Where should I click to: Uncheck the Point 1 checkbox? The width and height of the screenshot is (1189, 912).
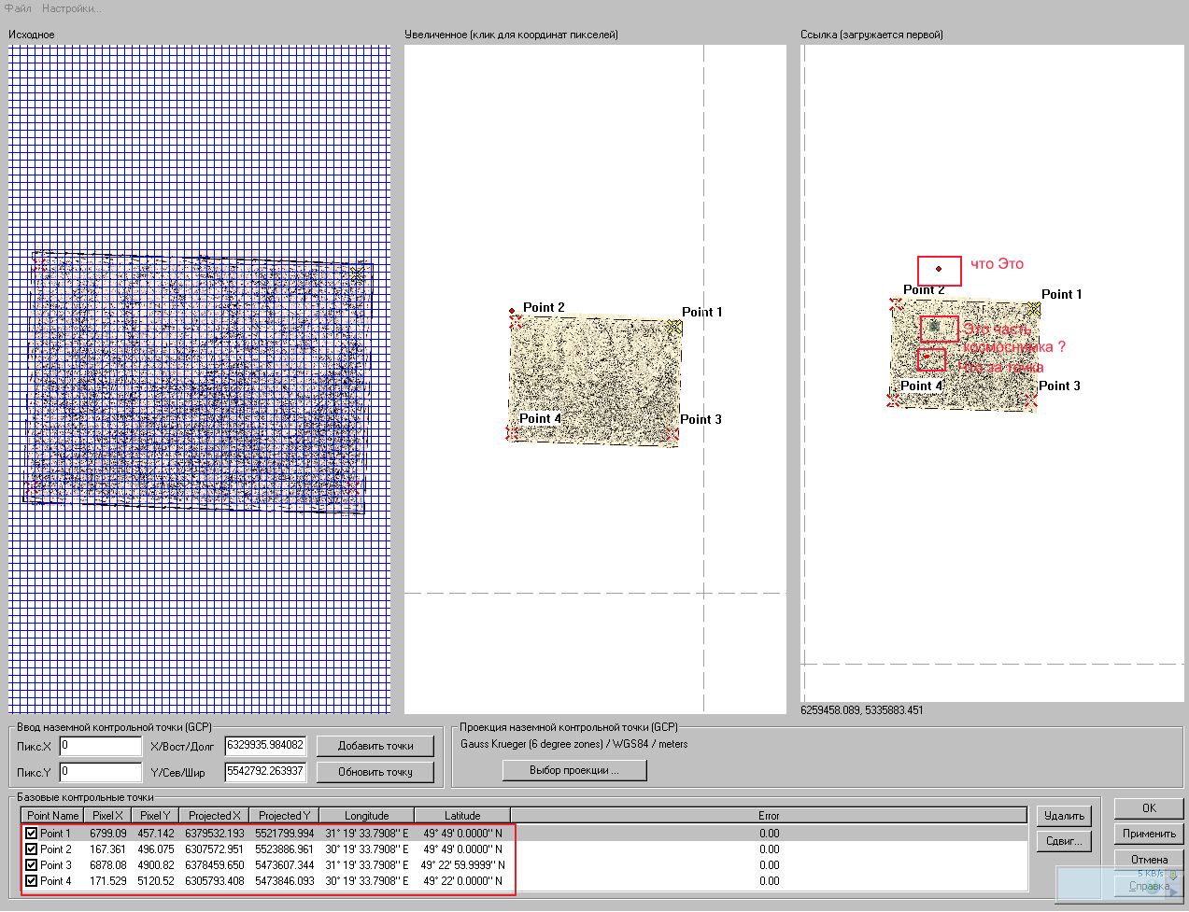[x=32, y=834]
